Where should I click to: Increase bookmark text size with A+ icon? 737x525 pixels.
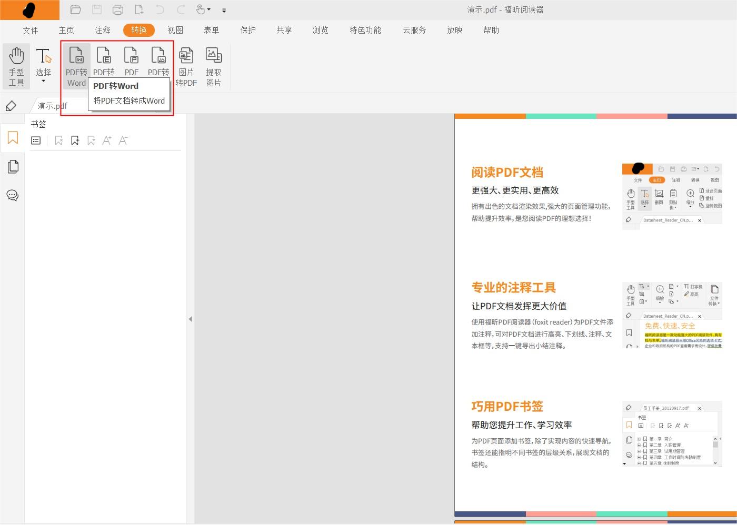tap(107, 140)
